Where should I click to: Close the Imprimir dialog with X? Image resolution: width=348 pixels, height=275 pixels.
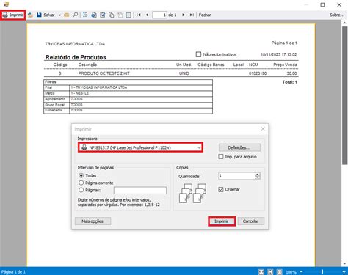click(x=263, y=129)
